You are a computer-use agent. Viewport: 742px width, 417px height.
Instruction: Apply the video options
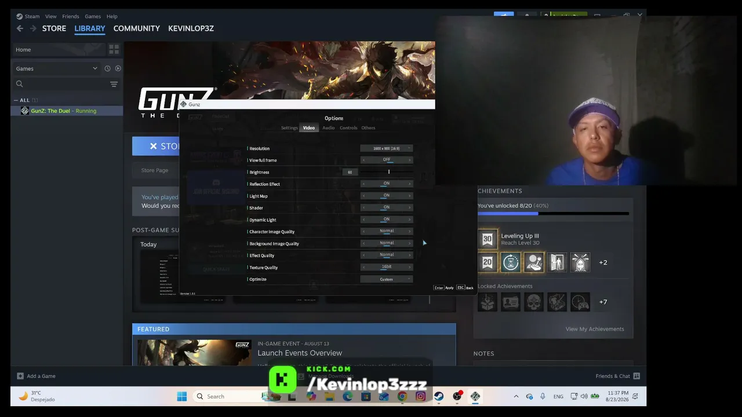(444, 288)
